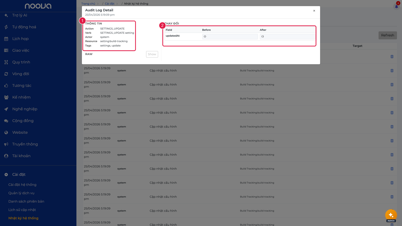
Task: Open Cài đặt hệ thống submenu
Action: (22, 185)
